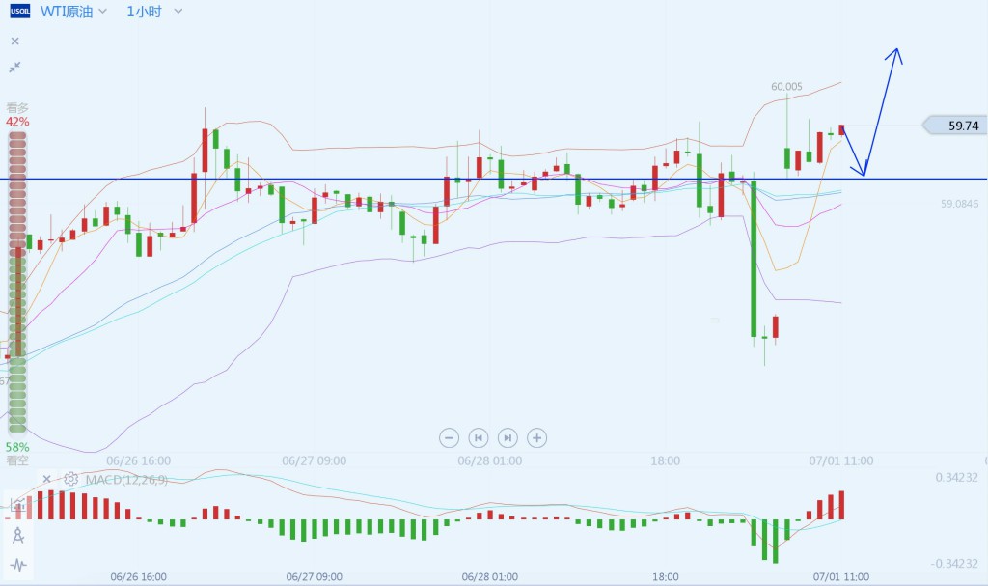Close the MACD indicator panel

point(46,480)
